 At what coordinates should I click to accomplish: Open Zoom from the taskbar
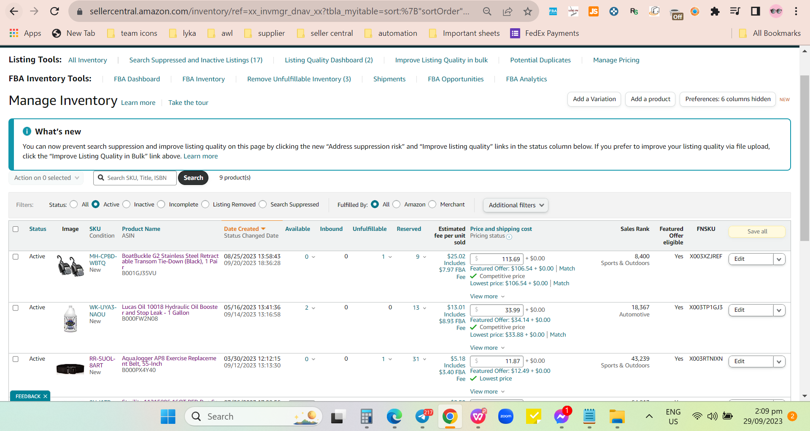pos(505,417)
